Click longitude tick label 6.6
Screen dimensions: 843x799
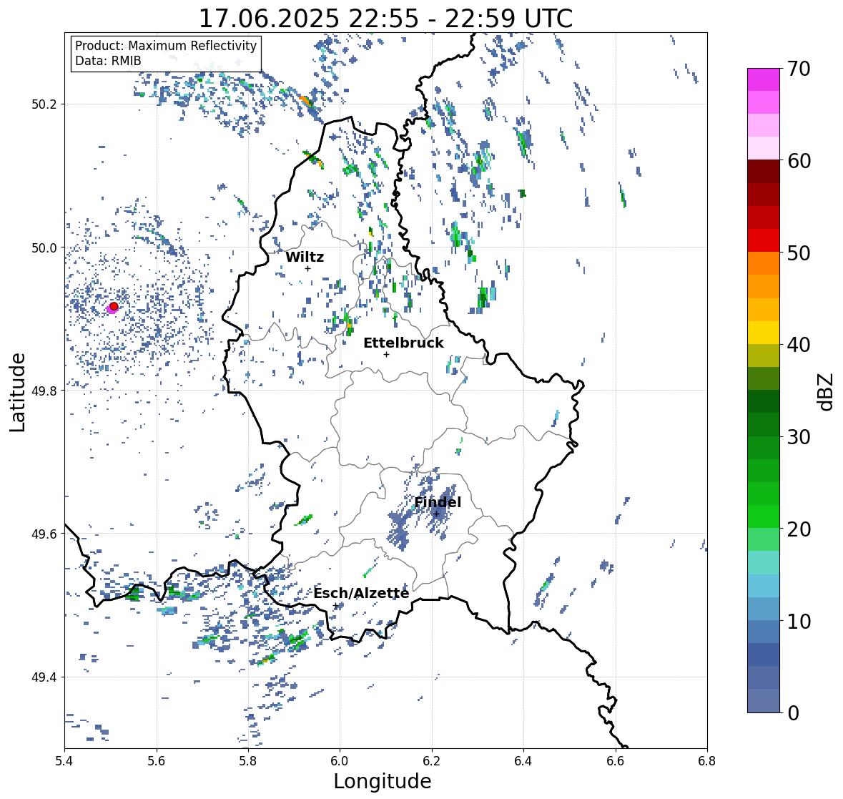[615, 760]
